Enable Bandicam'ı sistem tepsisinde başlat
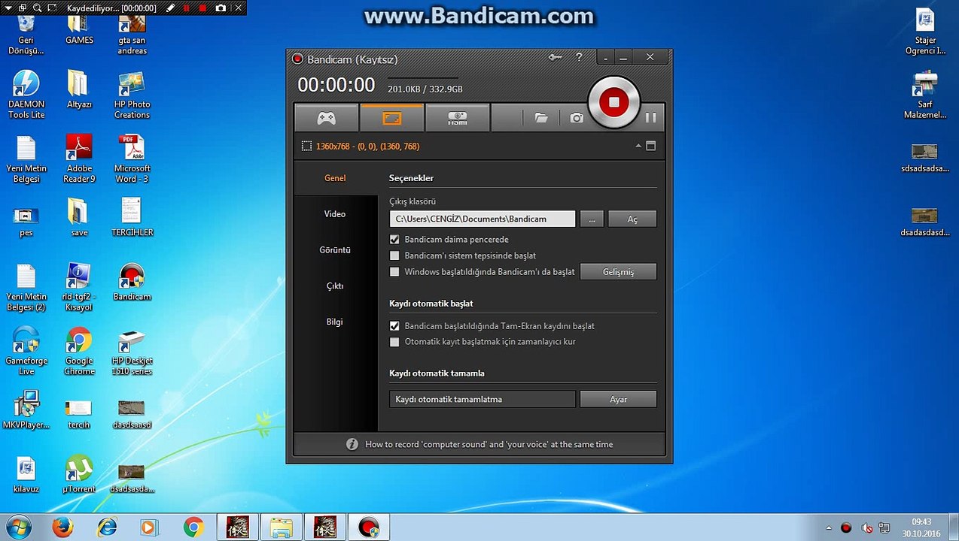959x541 pixels. pos(394,255)
